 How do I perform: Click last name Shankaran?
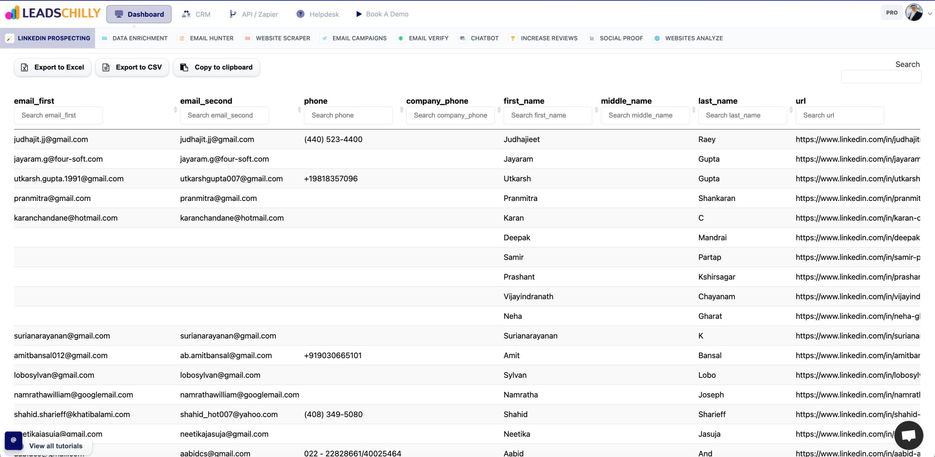coord(717,198)
